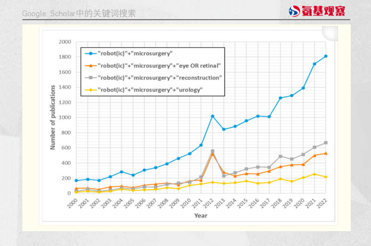Viewport: 371px width, 246px height.
Task: Click the "Number of publications" axis title
Action: 53,117
